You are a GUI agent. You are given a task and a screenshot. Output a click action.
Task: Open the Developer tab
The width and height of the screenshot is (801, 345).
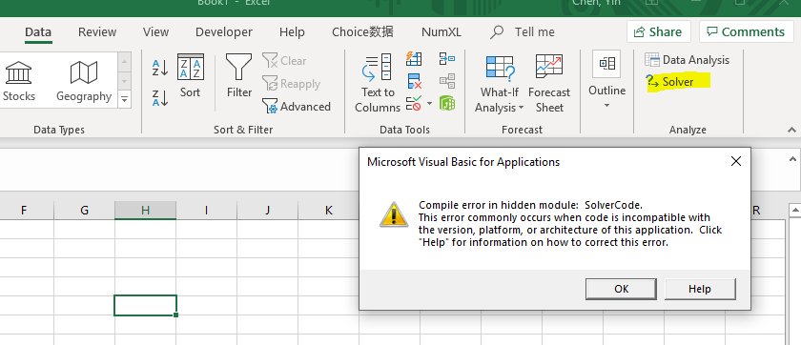(x=224, y=32)
